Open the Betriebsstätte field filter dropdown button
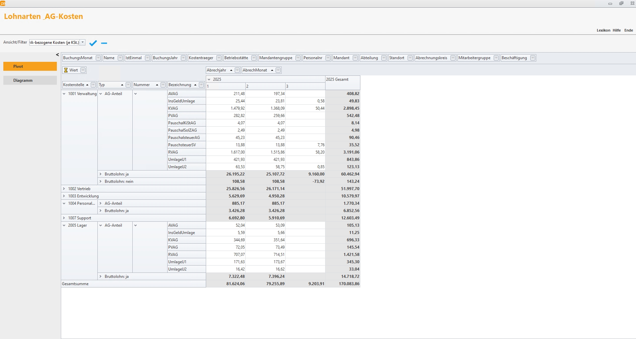Image resolution: width=636 pixels, height=339 pixels. tap(254, 58)
